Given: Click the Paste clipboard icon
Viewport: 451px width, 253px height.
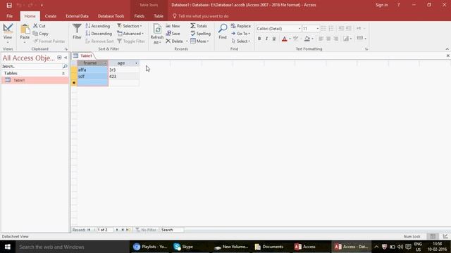Looking at the screenshot, I should click(x=25, y=29).
